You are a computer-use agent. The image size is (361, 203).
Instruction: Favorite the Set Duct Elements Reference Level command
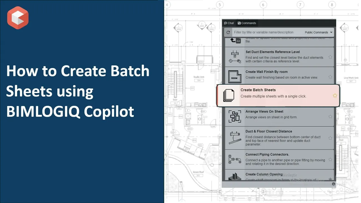[330, 57]
